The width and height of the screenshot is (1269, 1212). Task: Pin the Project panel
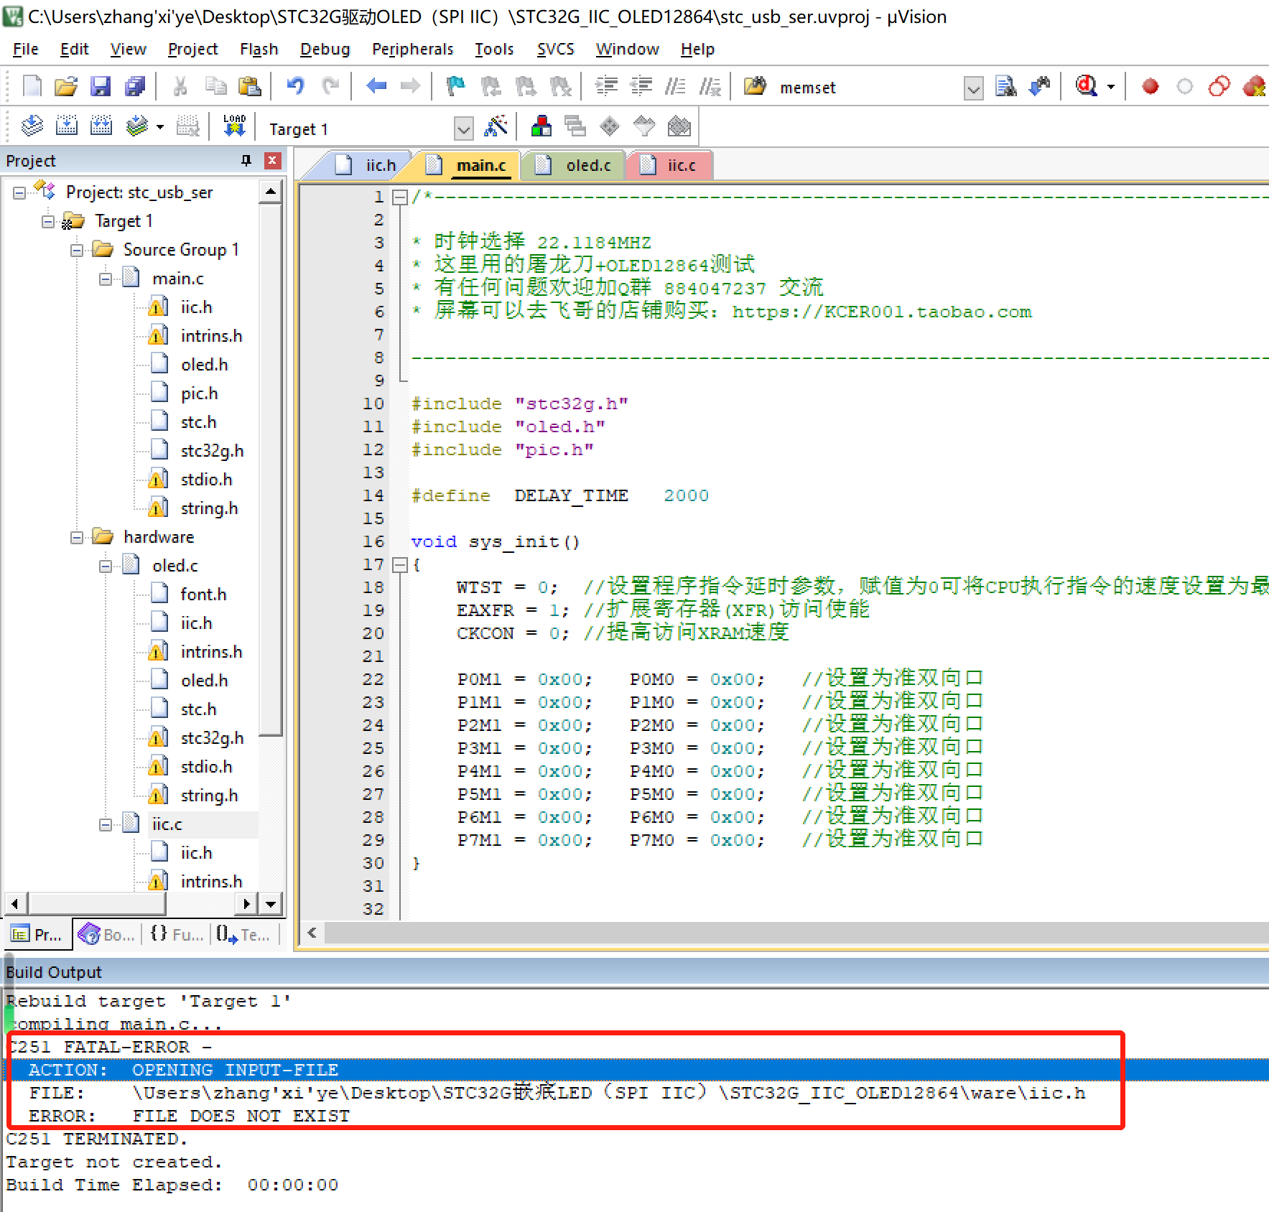pos(246,160)
